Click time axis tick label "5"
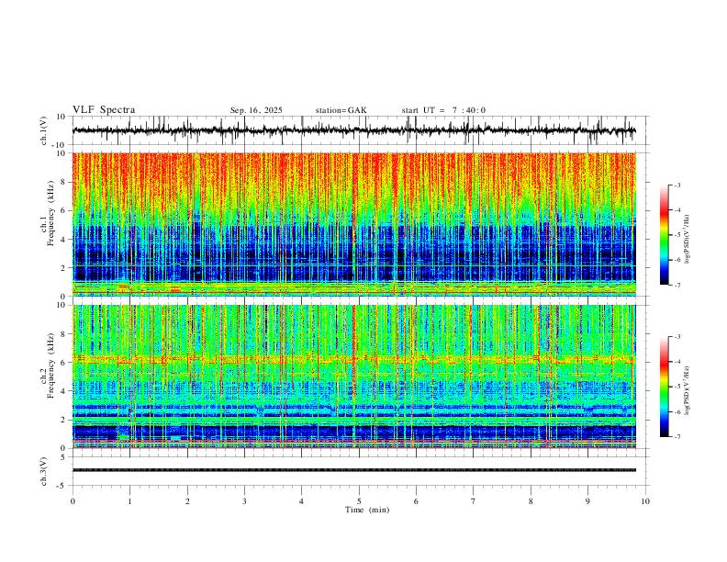 [359, 501]
